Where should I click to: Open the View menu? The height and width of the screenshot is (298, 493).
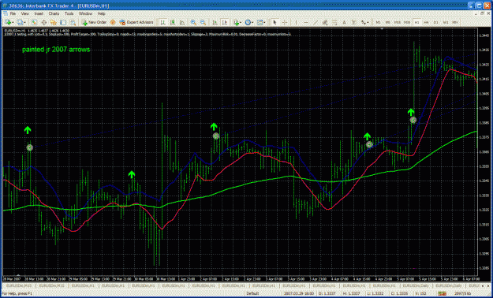[25, 14]
